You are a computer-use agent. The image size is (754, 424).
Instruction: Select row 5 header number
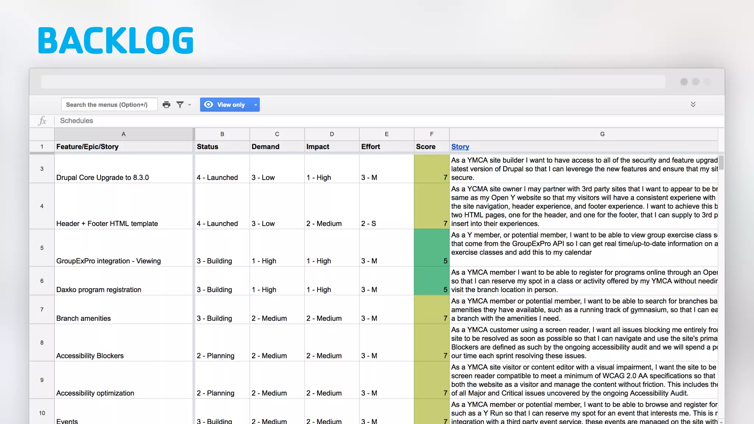tap(42, 248)
